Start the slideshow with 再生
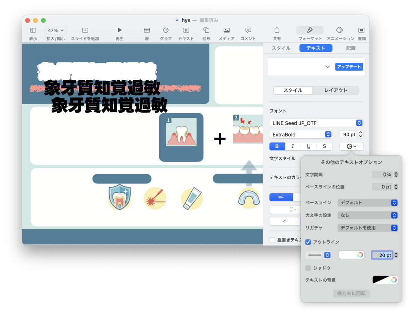 [120, 30]
